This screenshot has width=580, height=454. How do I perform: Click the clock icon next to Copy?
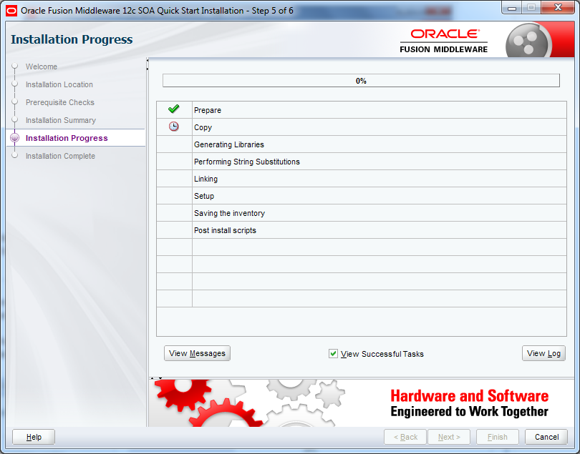pyautogui.click(x=173, y=127)
